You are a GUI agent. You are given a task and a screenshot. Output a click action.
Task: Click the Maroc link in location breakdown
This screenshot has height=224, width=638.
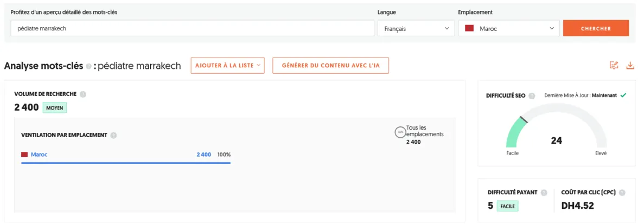click(x=39, y=155)
